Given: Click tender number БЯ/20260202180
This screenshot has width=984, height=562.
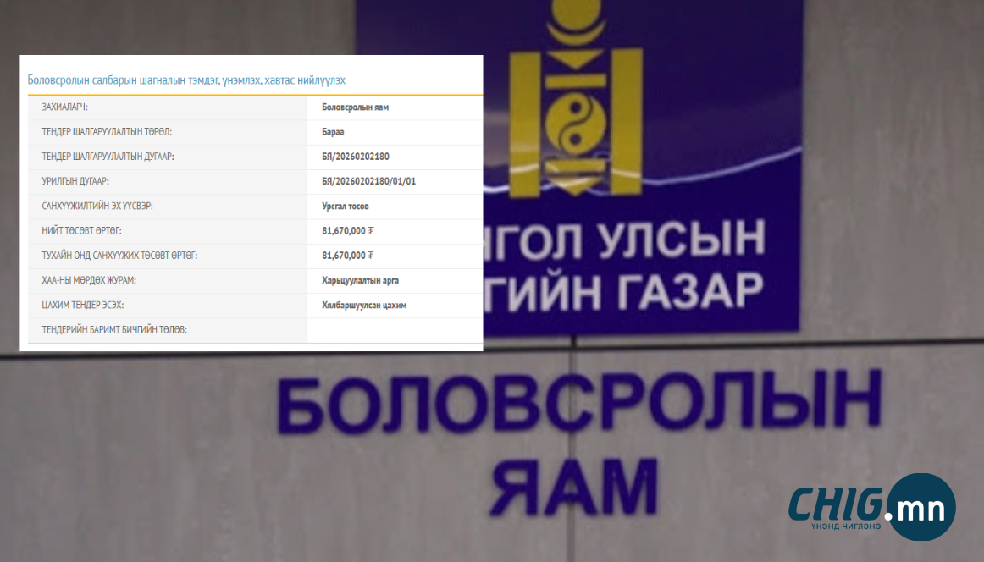Looking at the screenshot, I should [355, 157].
